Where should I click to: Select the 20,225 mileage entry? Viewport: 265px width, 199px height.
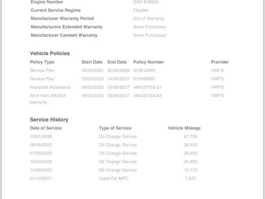(190, 162)
